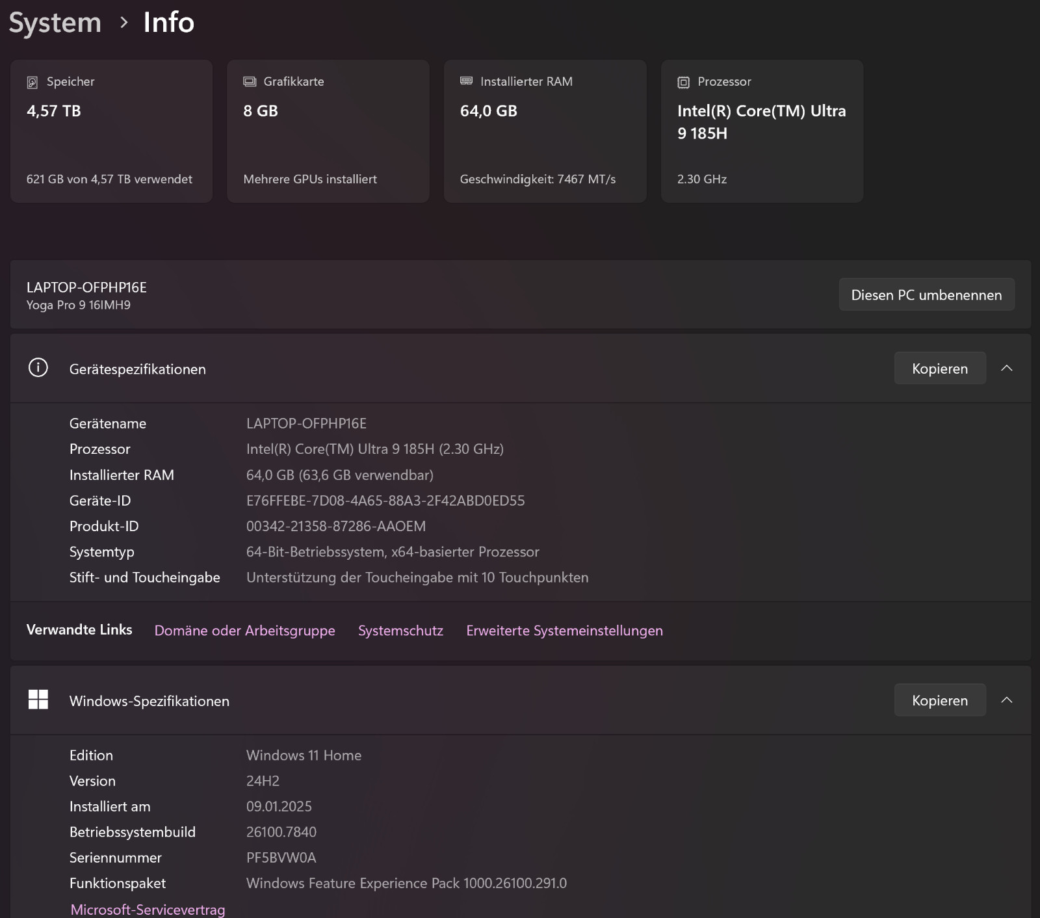Collapse the Gerätespezifikationen section chevron

1007,368
